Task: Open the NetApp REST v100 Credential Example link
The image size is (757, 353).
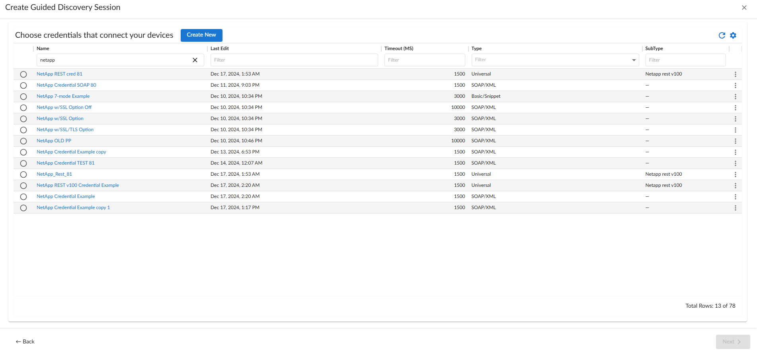Action: pyautogui.click(x=78, y=185)
